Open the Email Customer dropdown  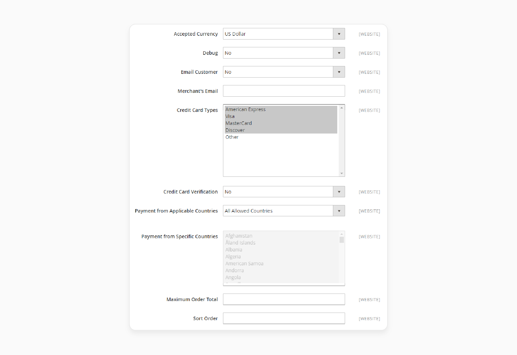pyautogui.click(x=284, y=72)
